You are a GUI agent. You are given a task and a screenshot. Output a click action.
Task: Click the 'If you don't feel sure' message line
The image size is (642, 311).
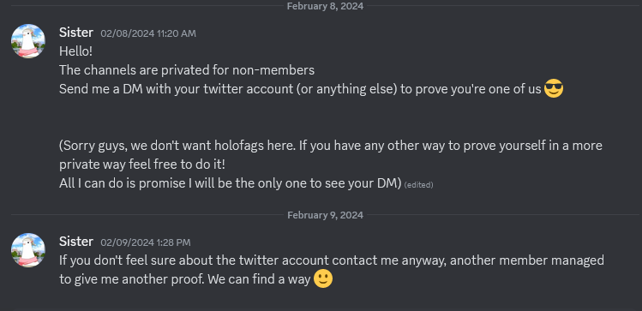pos(332,260)
